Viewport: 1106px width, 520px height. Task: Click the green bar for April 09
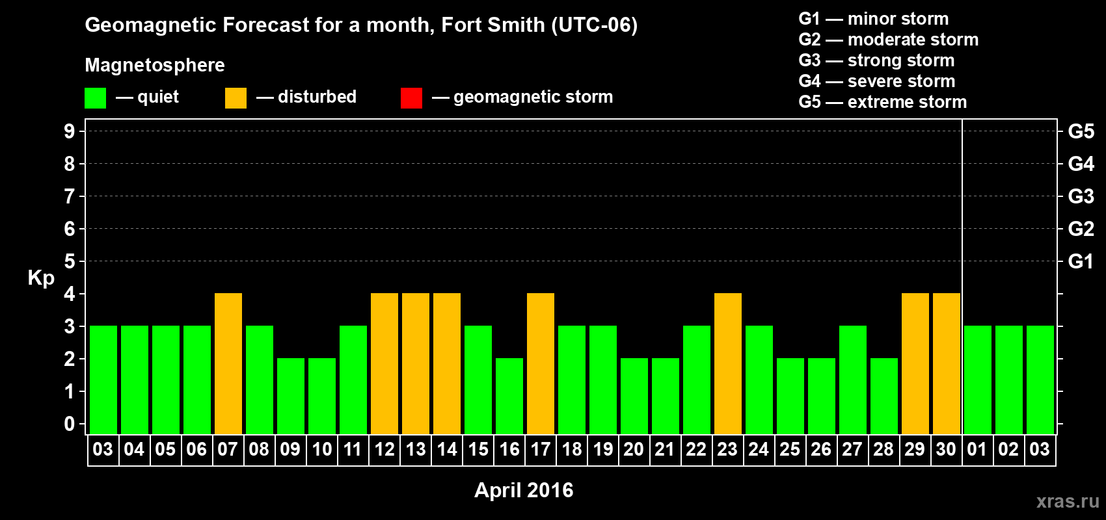click(291, 396)
